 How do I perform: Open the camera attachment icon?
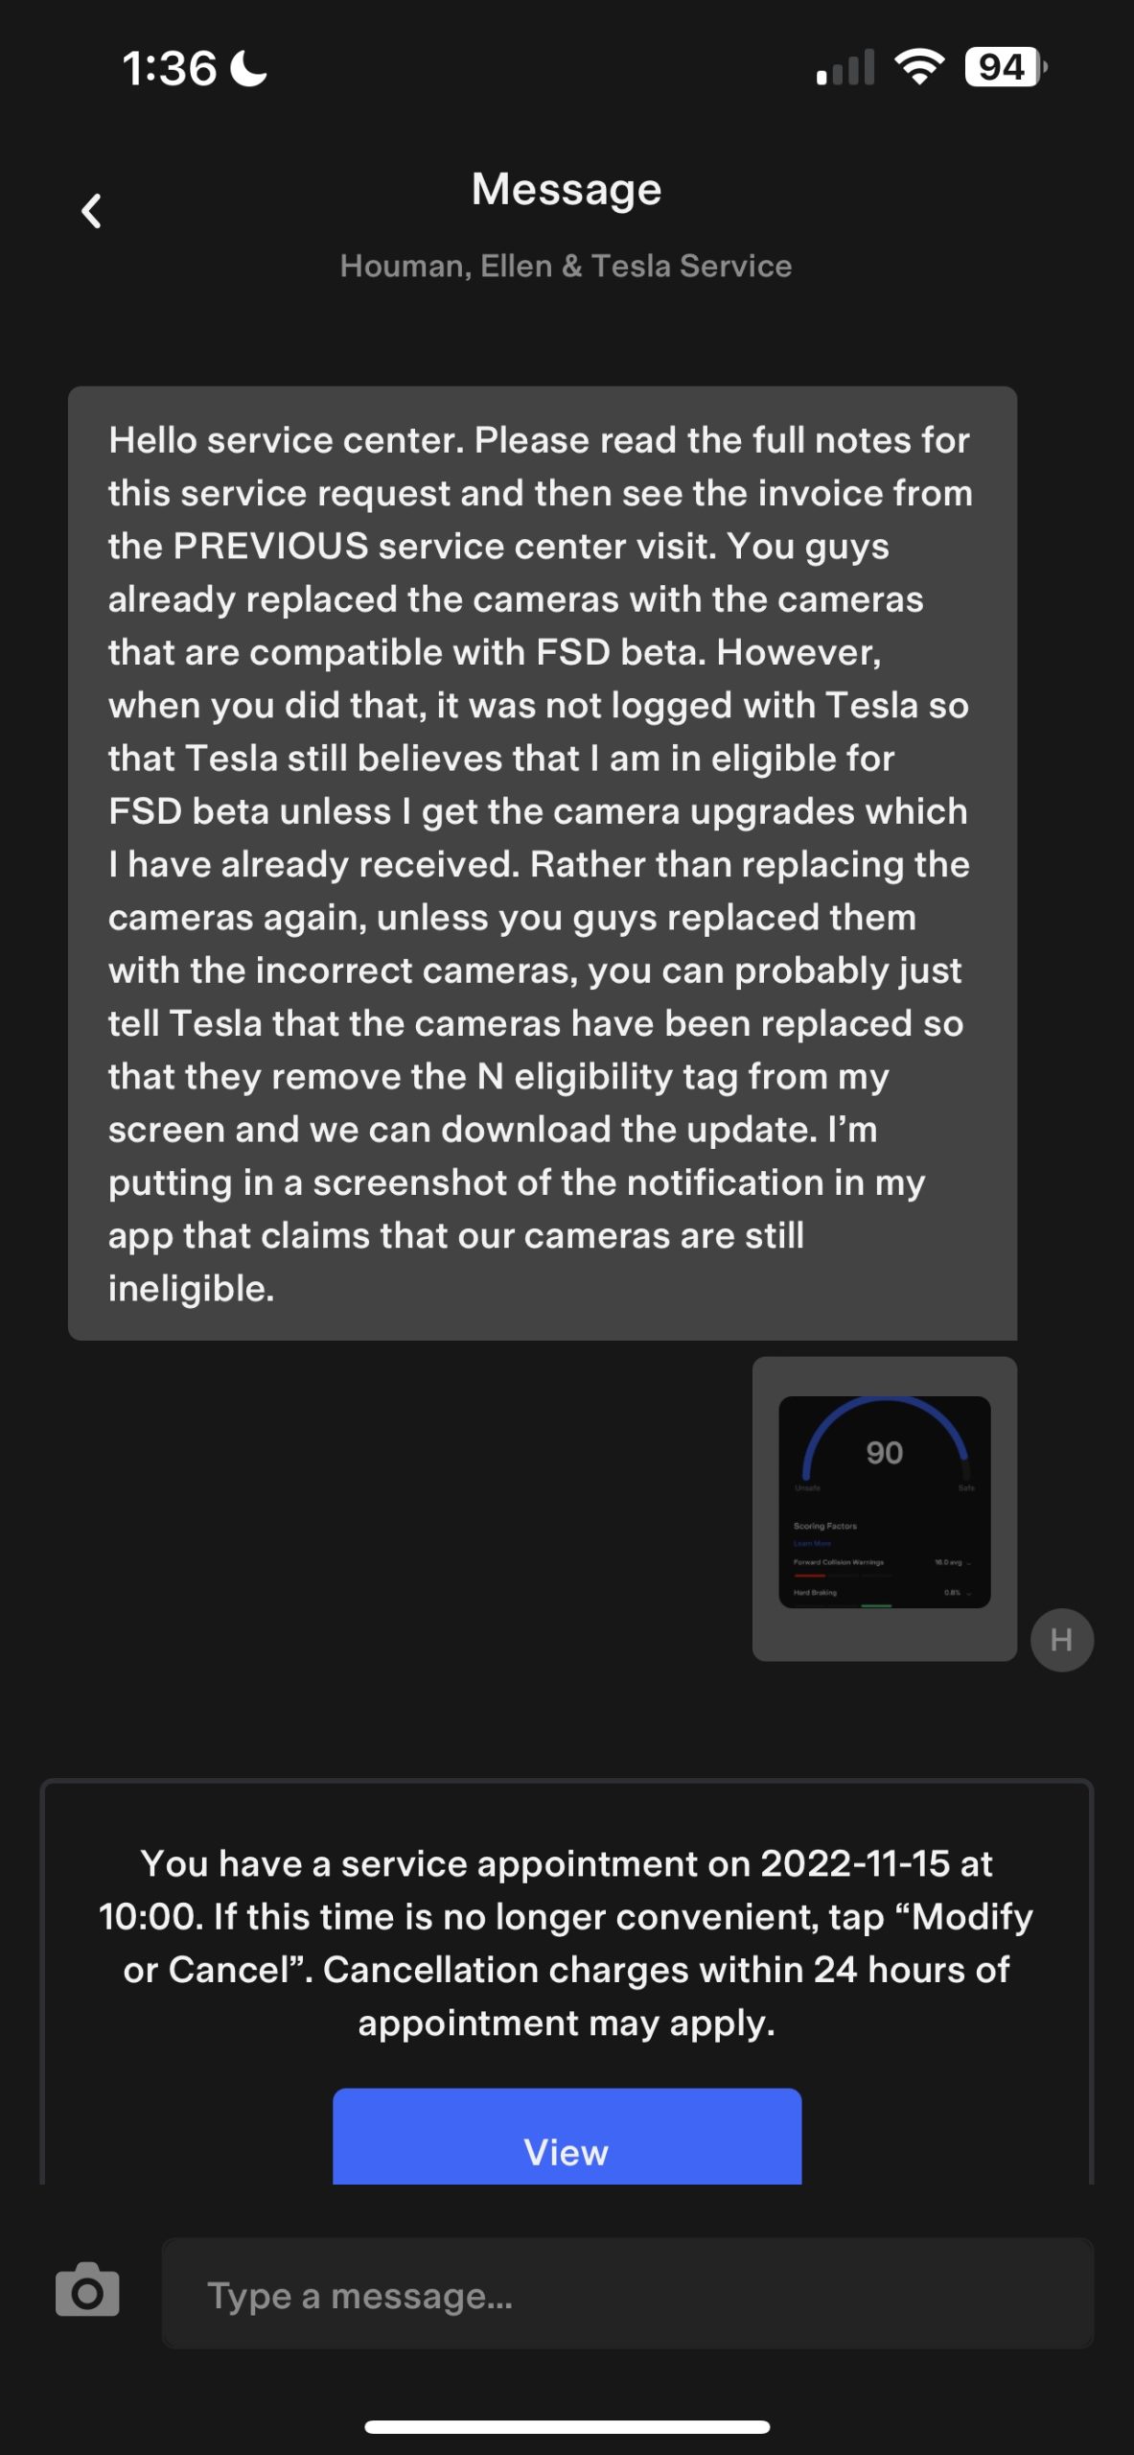click(87, 2290)
